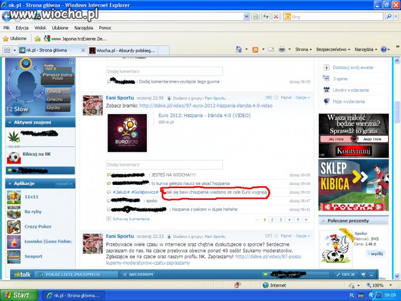The width and height of the screenshot is (401, 301).
Task: Click the cannabis leaf friend avatar
Action: tap(13, 136)
